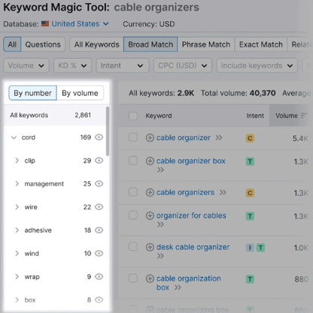This screenshot has height=313, width=313.
Task: Click C intent badge for cable organizer
Action: (x=250, y=138)
